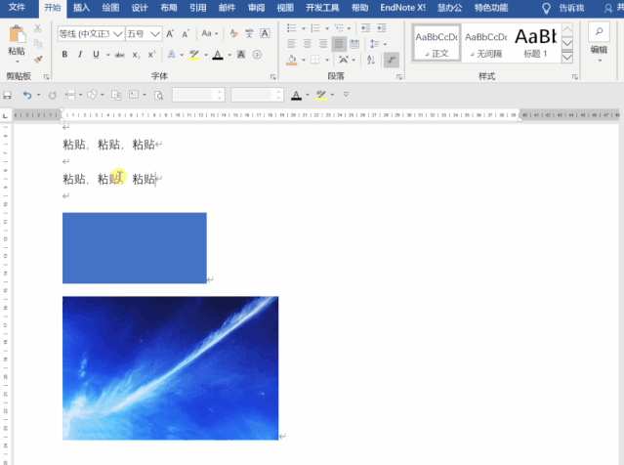Apply the 无间隔 style
624x465 pixels.
point(483,43)
